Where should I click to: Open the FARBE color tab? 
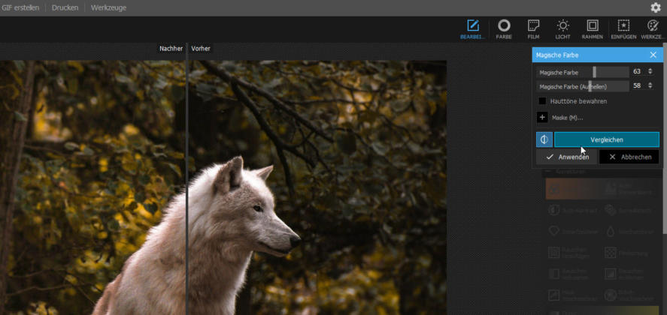point(504,29)
